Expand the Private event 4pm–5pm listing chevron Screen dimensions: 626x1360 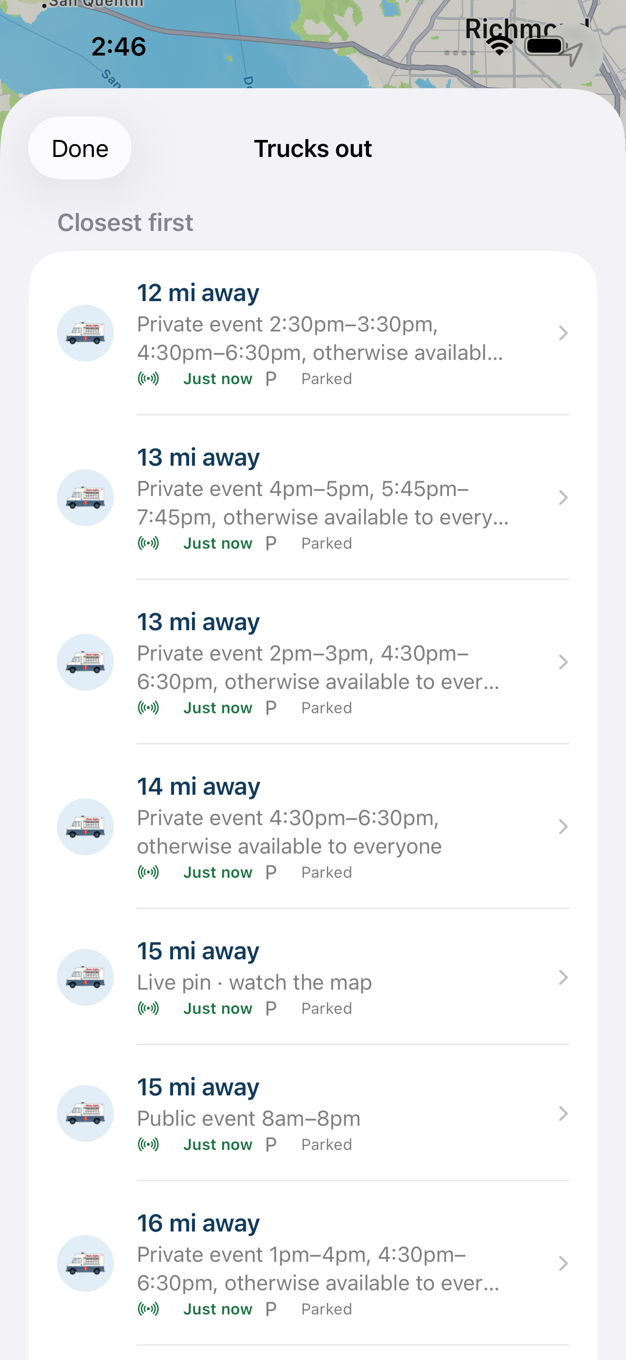[563, 498]
